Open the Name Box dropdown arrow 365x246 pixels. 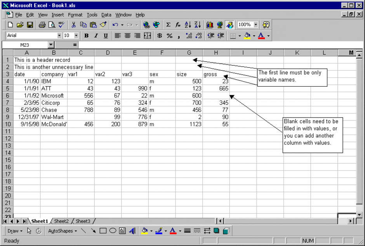coord(51,45)
